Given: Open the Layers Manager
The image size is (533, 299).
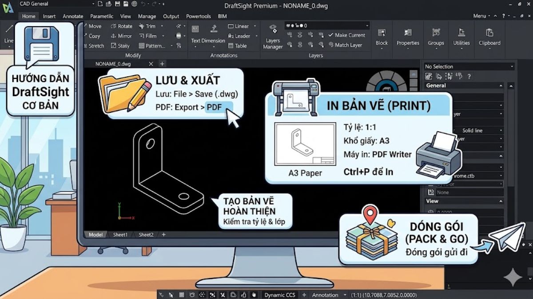Looking at the screenshot, I should pyautogui.click(x=273, y=36).
